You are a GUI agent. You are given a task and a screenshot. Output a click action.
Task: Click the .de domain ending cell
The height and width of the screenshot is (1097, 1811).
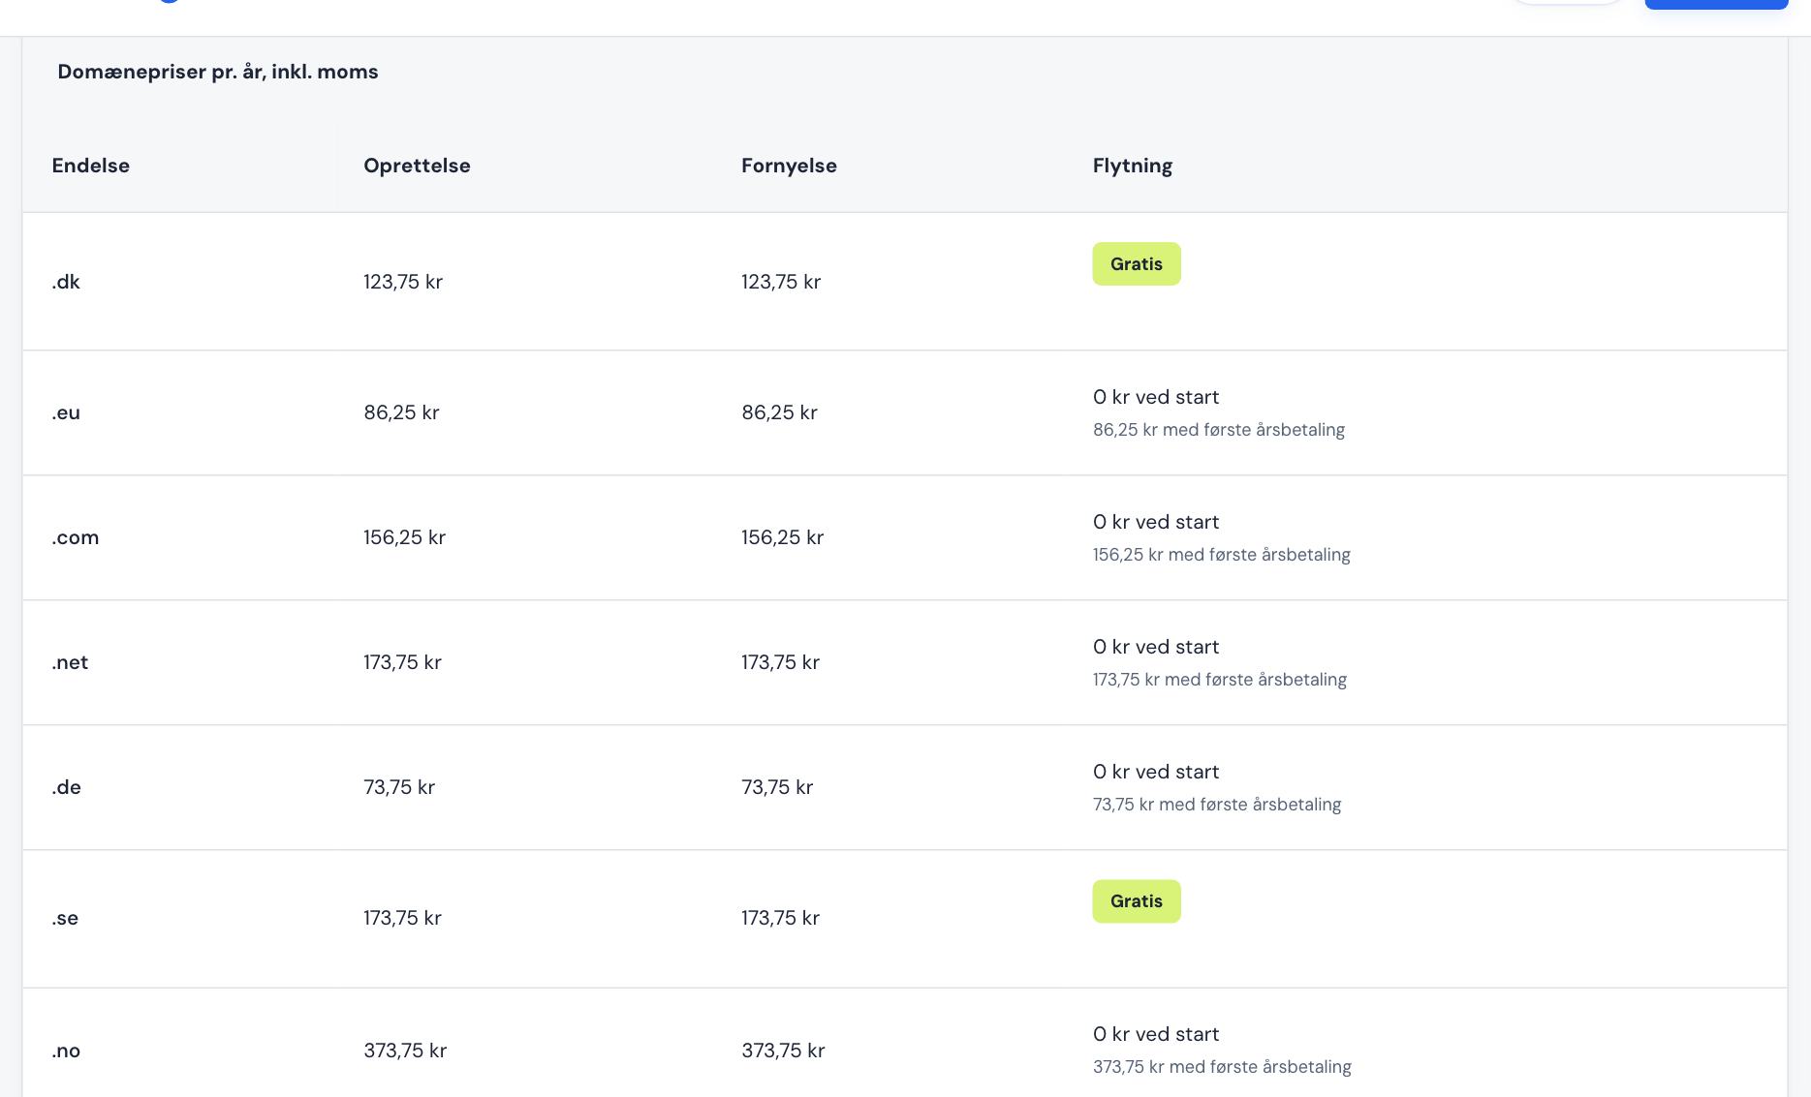(66, 787)
